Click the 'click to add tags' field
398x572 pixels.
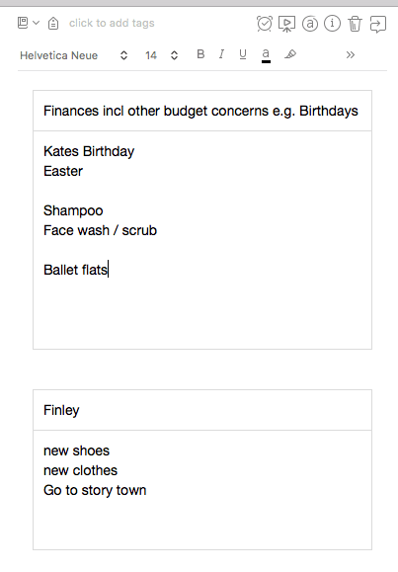(x=112, y=23)
